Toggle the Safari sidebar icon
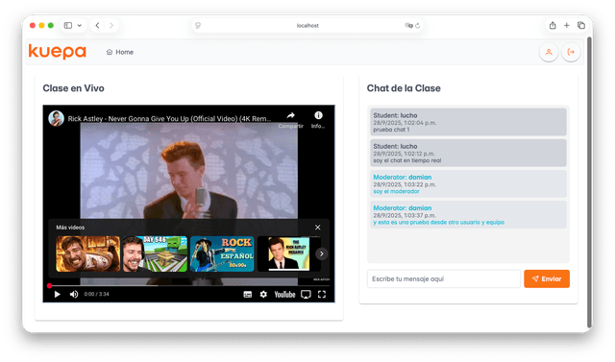The image size is (615, 362). [68, 26]
